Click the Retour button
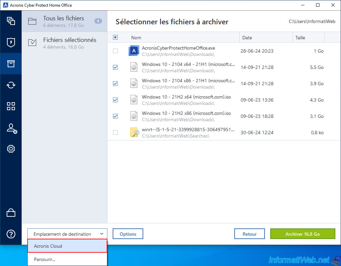The height and width of the screenshot is (266, 341). 249,234
